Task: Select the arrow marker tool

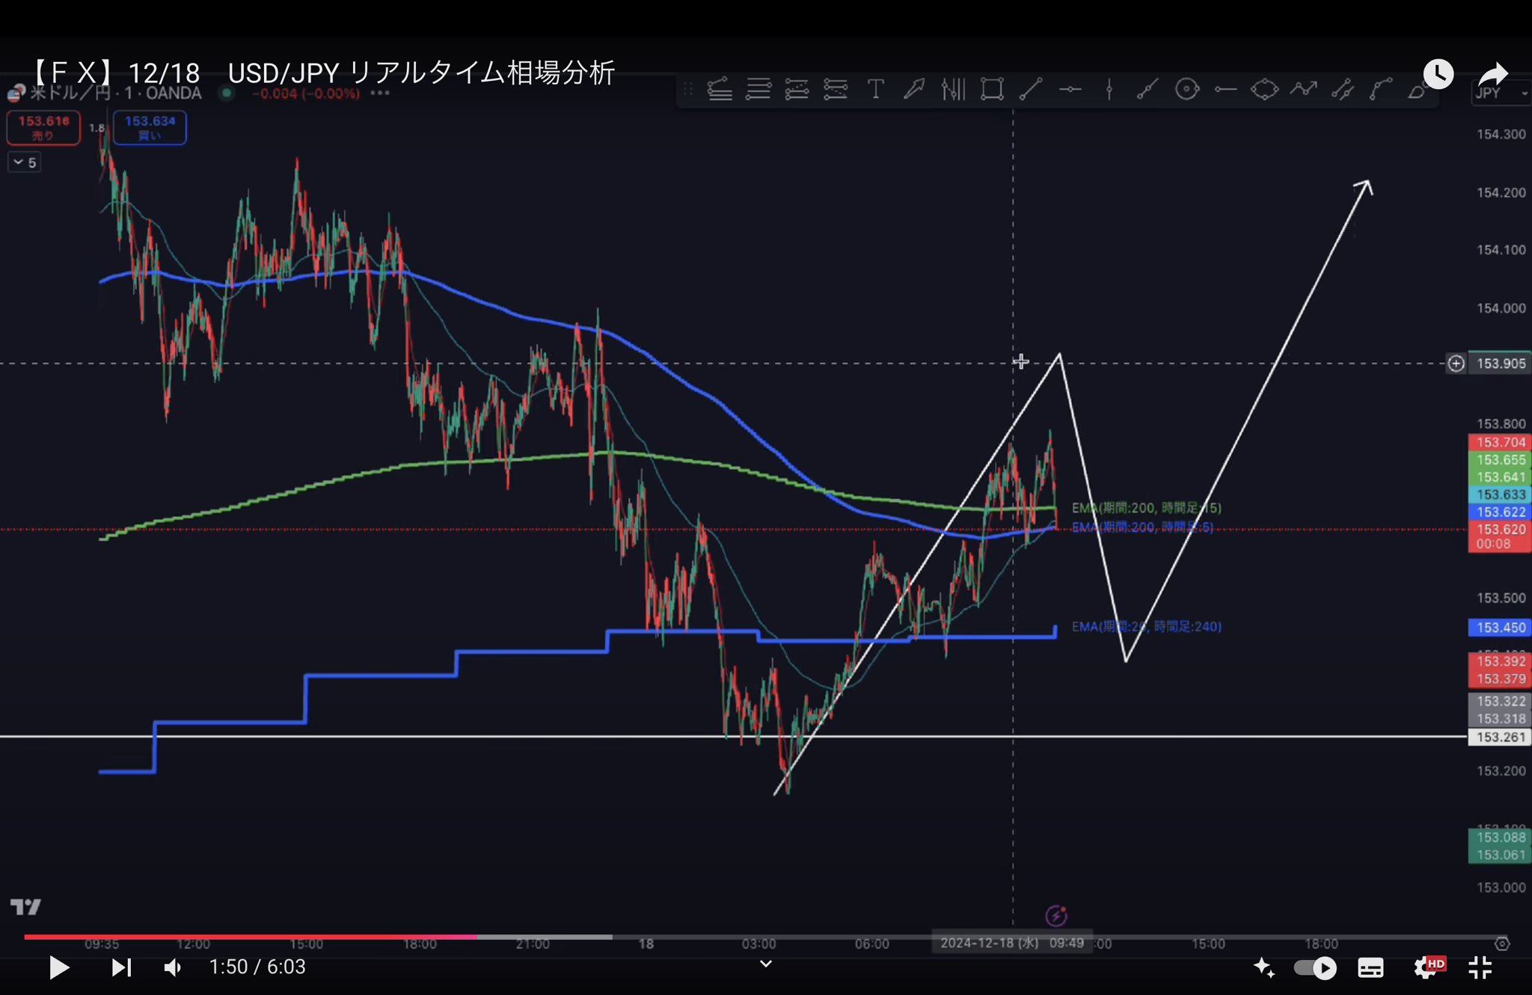Action: [x=914, y=90]
